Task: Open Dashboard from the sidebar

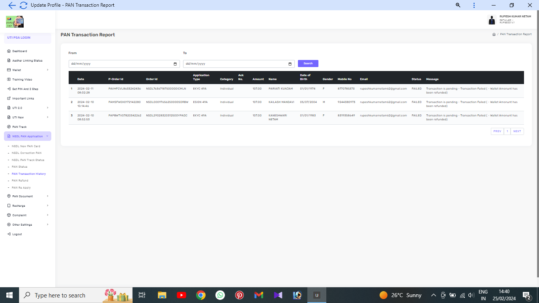Action: (x=20, y=51)
